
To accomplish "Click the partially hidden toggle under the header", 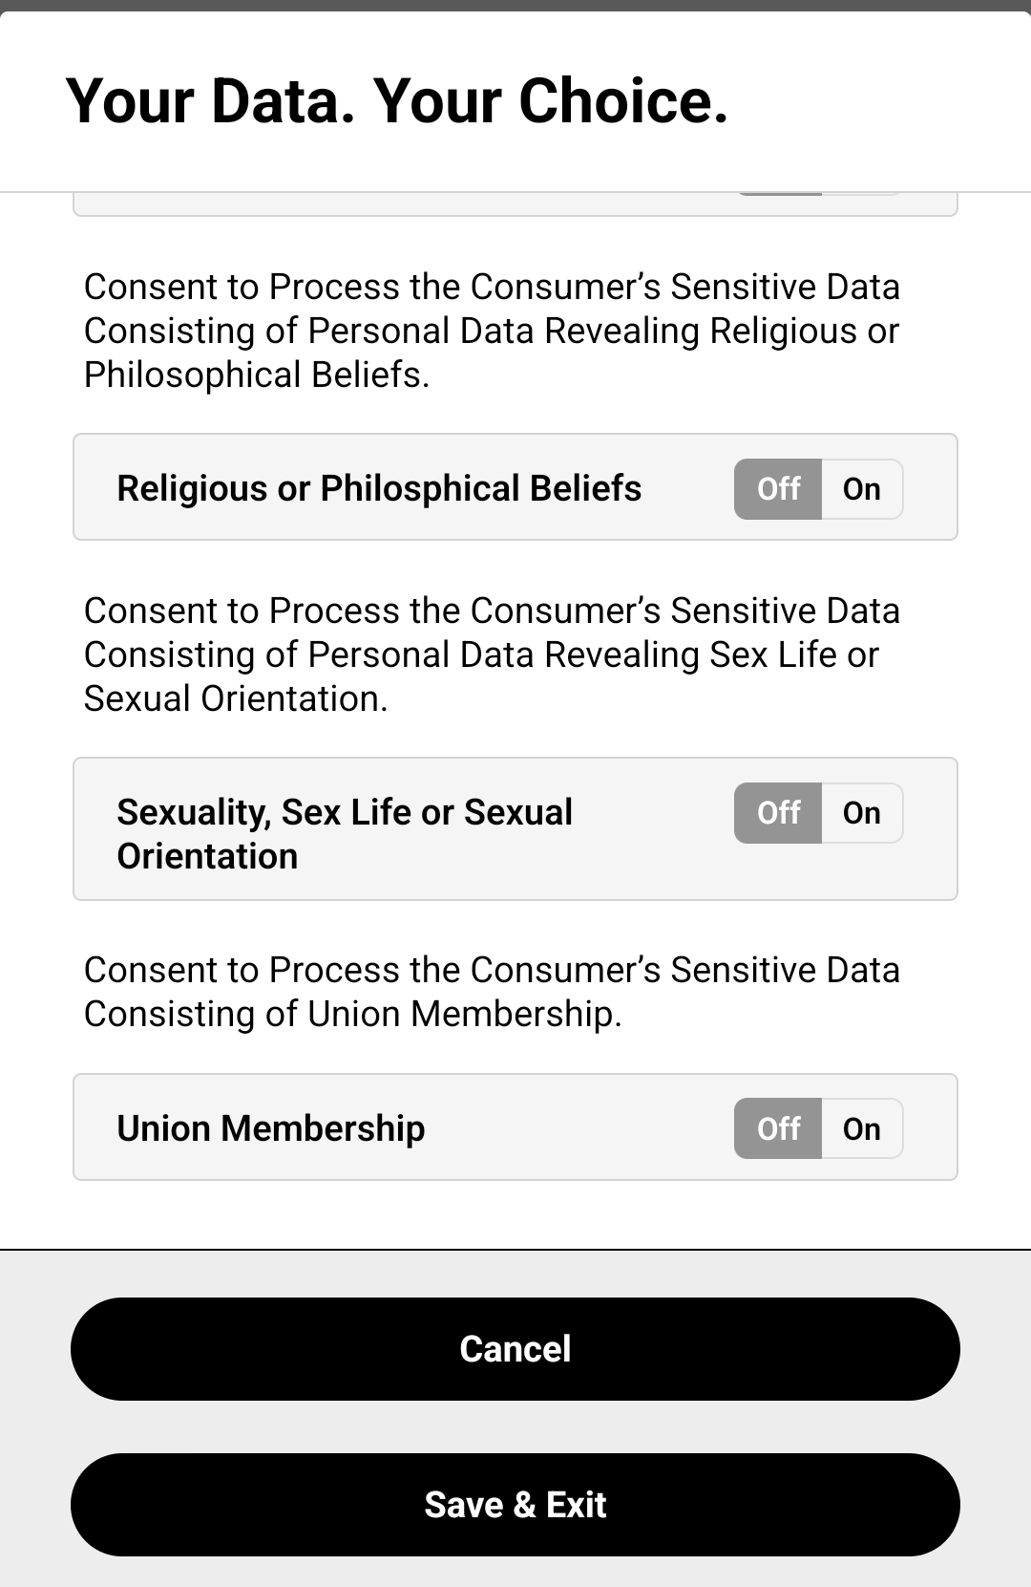I will (818, 194).
